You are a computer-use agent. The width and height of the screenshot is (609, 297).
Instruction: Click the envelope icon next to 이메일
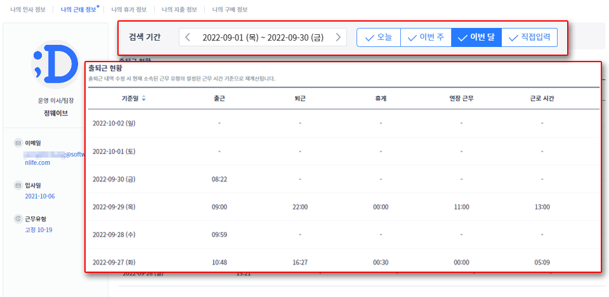pyautogui.click(x=18, y=143)
